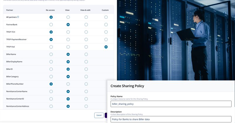Select View for BillerCategory
This screenshot has height=123, width=235.
(68, 77)
